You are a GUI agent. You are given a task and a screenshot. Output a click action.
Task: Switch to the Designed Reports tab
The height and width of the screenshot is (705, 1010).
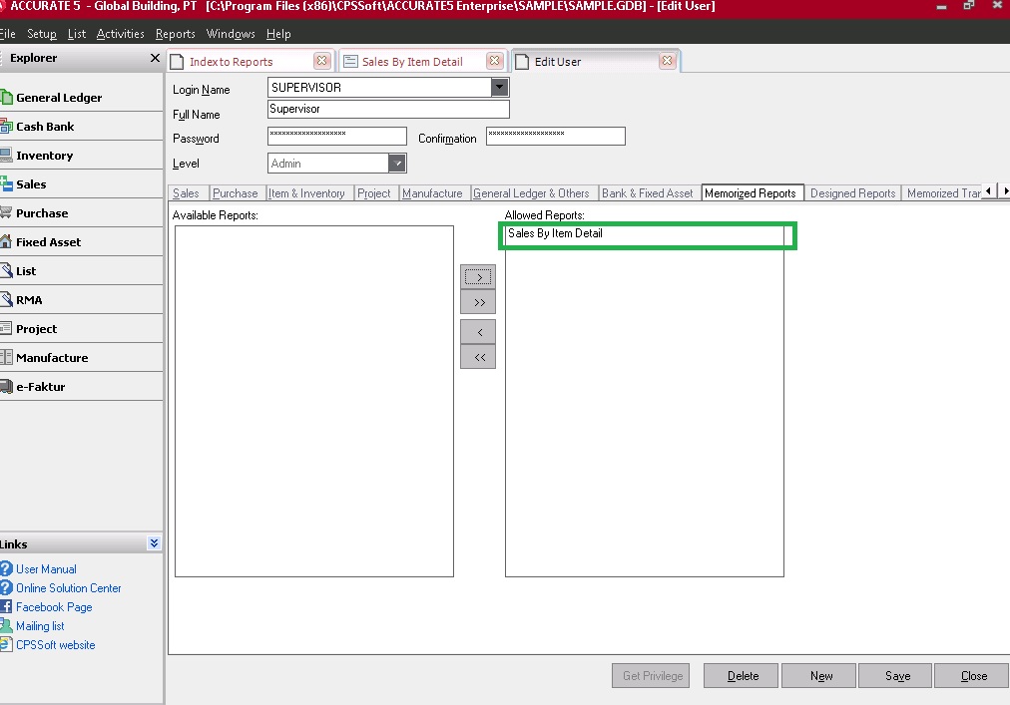point(852,193)
